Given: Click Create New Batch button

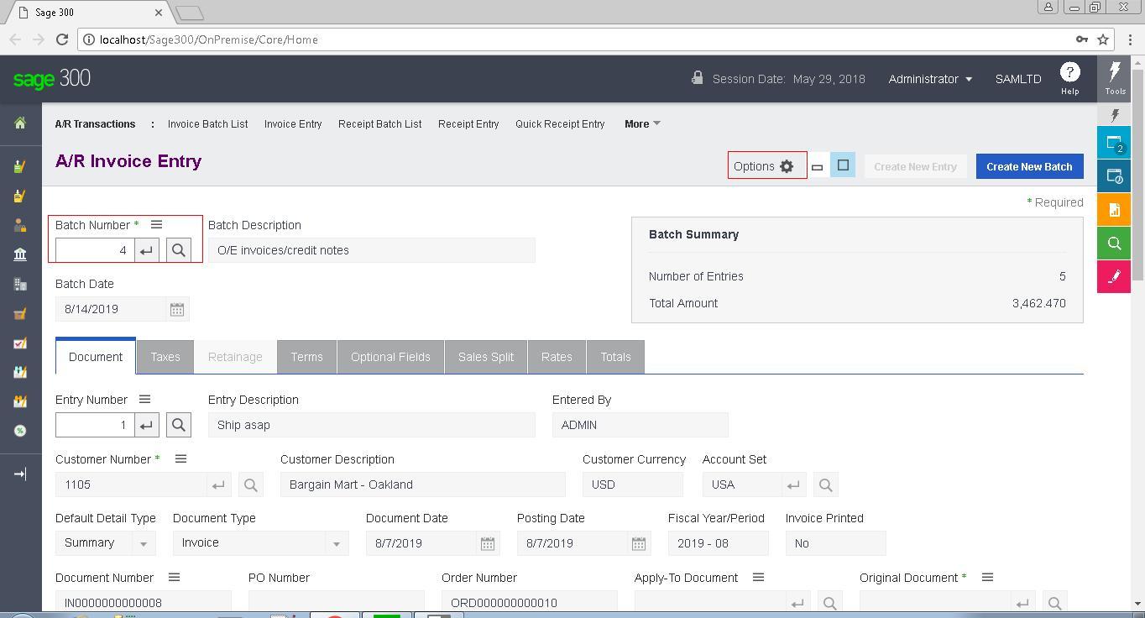Looking at the screenshot, I should click(1029, 166).
